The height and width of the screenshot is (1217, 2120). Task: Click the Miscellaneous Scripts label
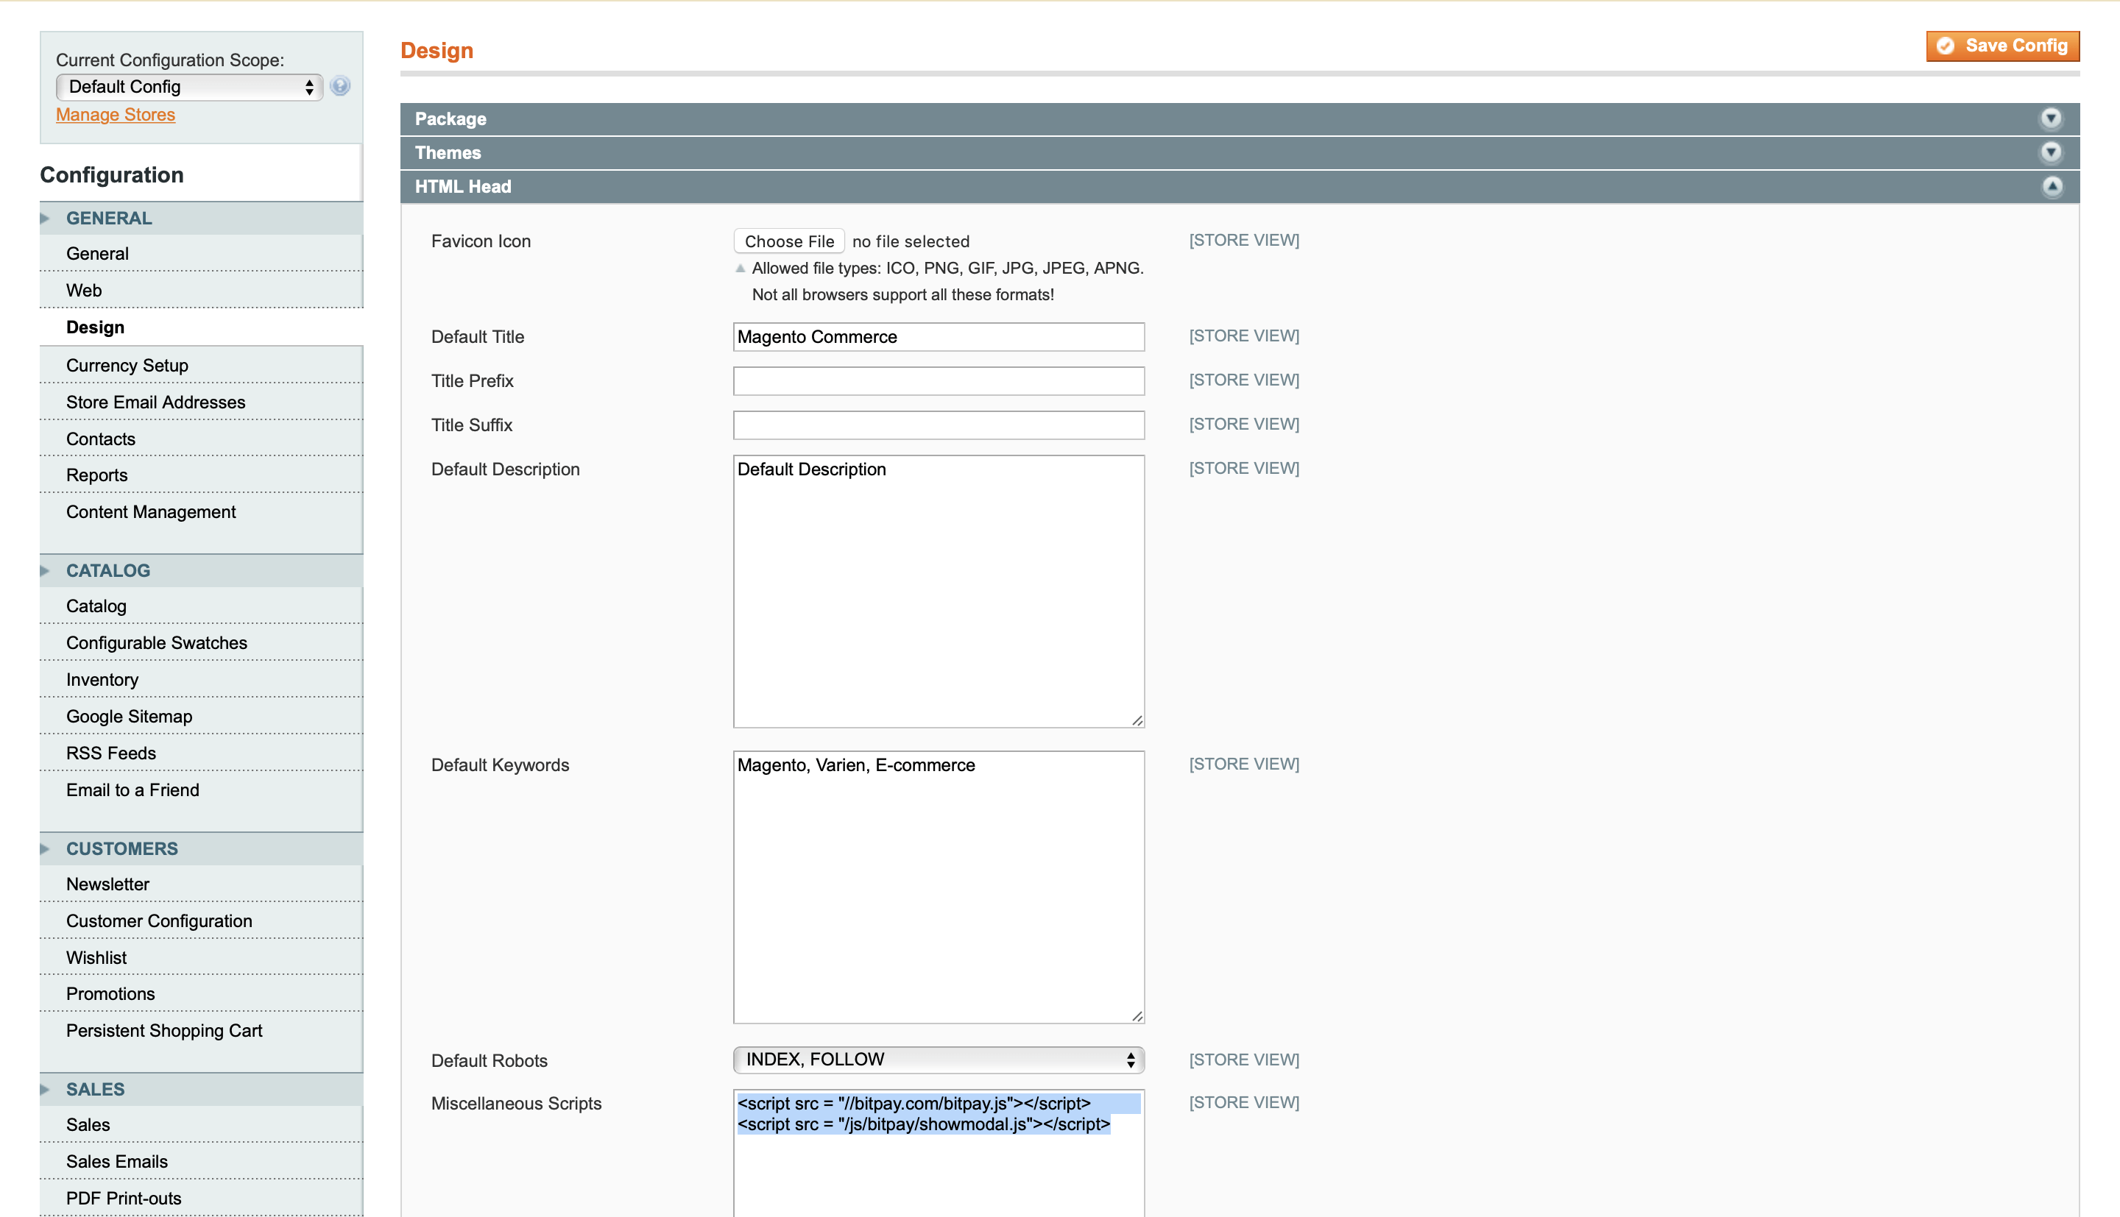(516, 1104)
